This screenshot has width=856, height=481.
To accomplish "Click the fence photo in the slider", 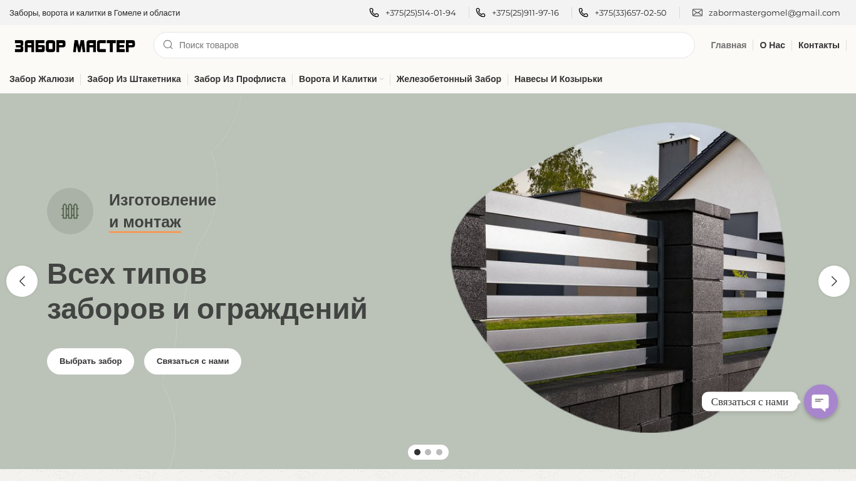I will click(618, 277).
